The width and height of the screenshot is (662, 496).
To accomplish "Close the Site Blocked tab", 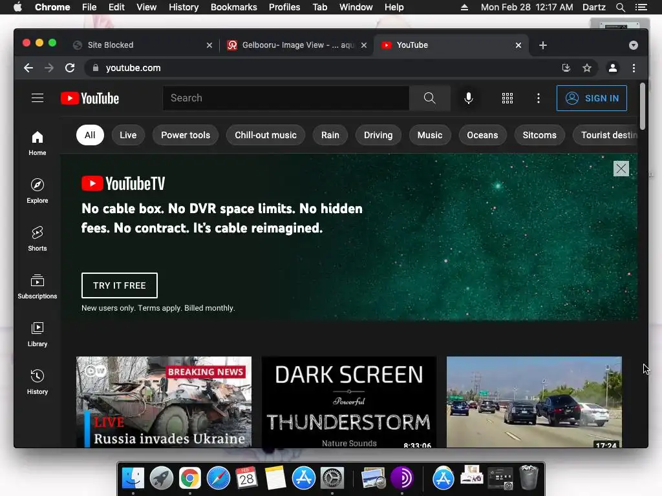I will [209, 45].
